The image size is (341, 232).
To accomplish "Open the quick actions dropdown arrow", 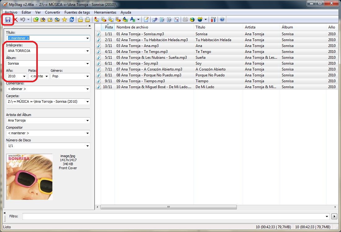I will pos(138,19).
